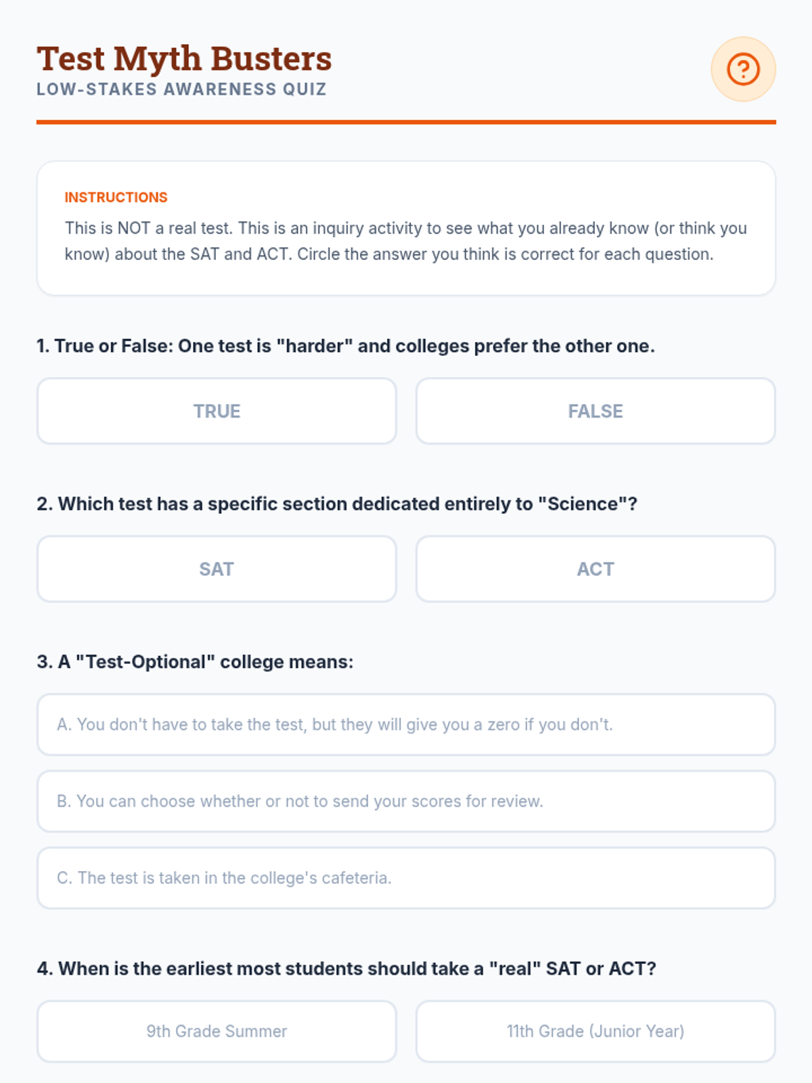Click the orange divider line under the header

click(x=406, y=122)
